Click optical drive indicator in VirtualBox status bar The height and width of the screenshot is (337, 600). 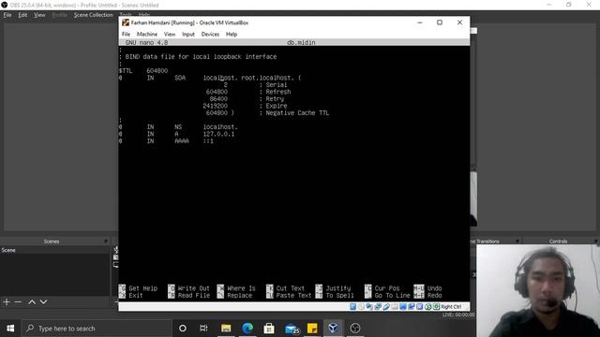tap(361, 306)
